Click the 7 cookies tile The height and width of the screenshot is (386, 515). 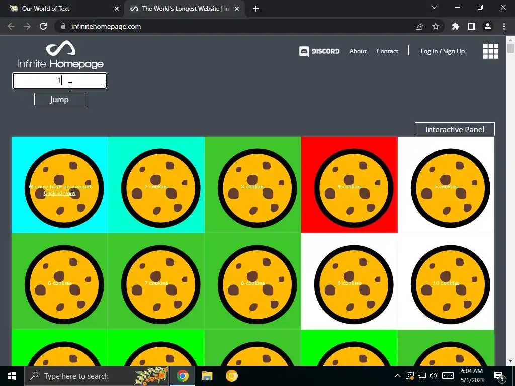pyautogui.click(x=156, y=281)
